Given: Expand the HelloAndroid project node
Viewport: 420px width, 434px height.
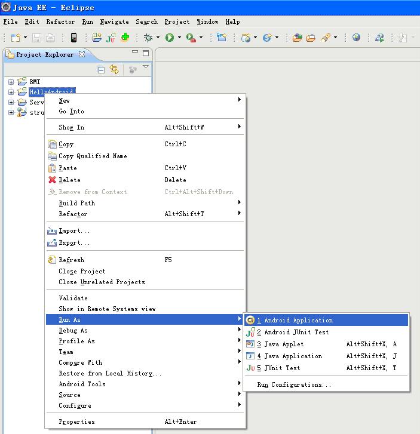Looking at the screenshot, I should click(x=11, y=92).
